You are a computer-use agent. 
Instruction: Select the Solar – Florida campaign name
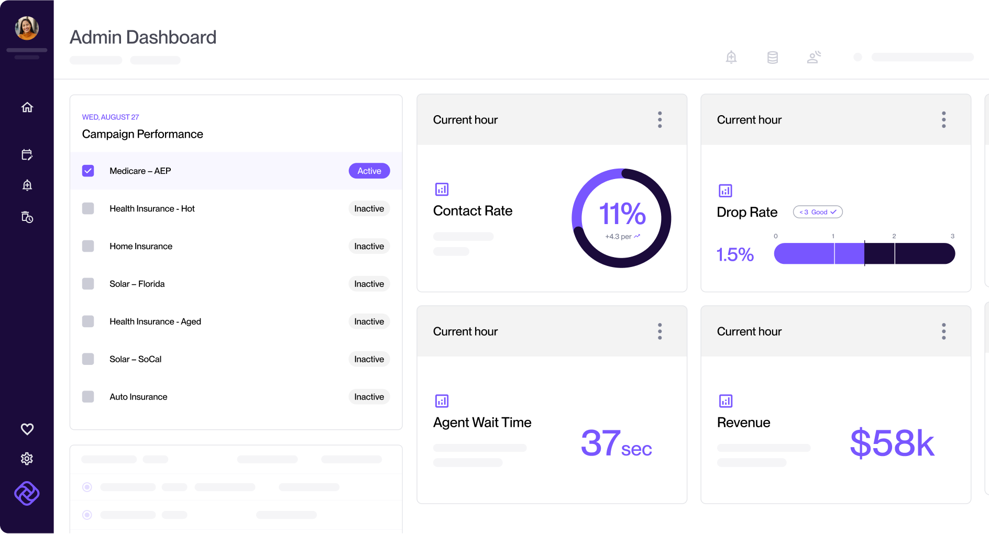point(137,284)
